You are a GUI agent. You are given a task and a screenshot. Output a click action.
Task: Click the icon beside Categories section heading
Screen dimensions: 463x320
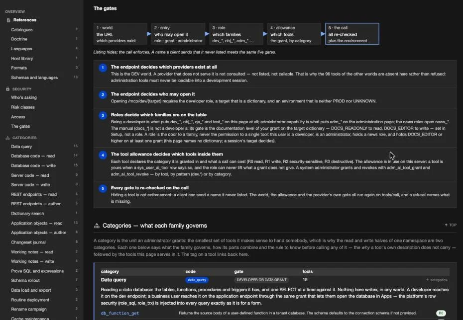pos(97,226)
